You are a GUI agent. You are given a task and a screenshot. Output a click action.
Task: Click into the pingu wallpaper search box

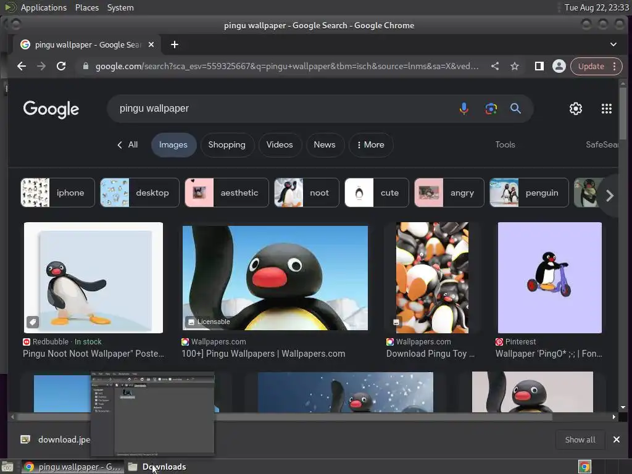[x=282, y=109]
